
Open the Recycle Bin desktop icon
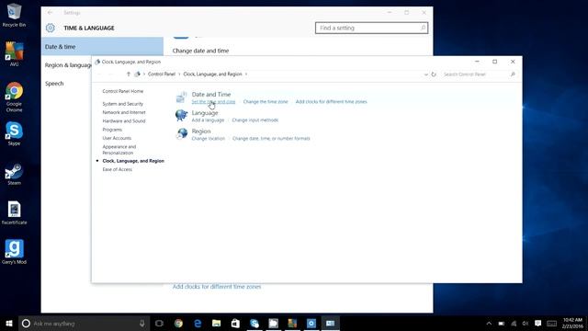tap(15, 16)
